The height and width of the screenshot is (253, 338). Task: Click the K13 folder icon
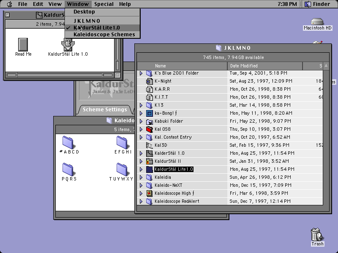149,105
